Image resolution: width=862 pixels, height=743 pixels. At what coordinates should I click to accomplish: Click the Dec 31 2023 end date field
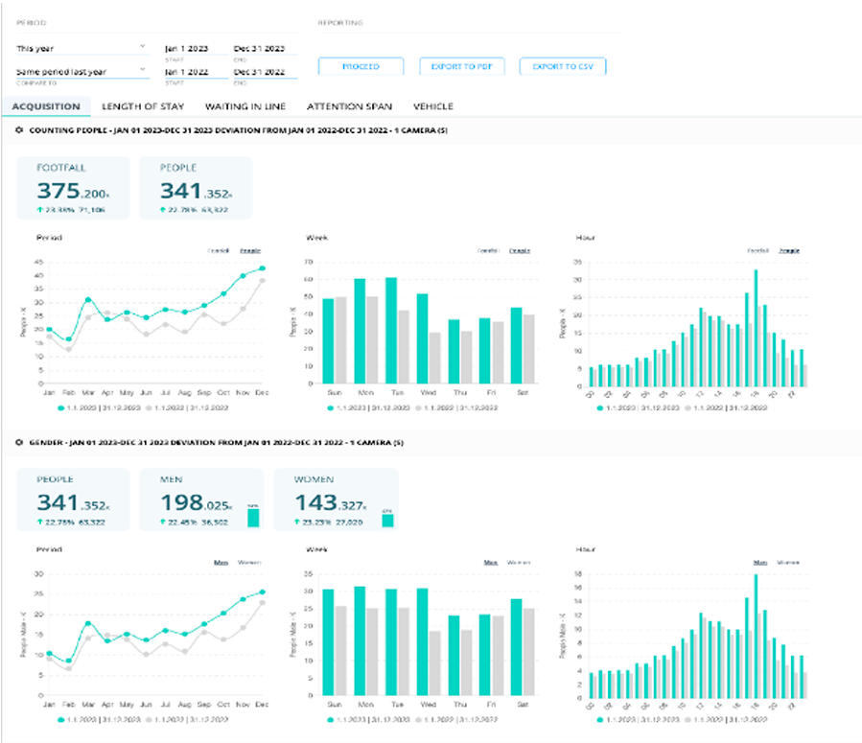pos(265,48)
